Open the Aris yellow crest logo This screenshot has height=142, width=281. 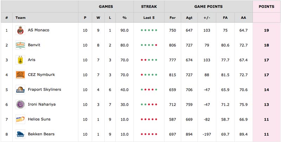[20, 60]
